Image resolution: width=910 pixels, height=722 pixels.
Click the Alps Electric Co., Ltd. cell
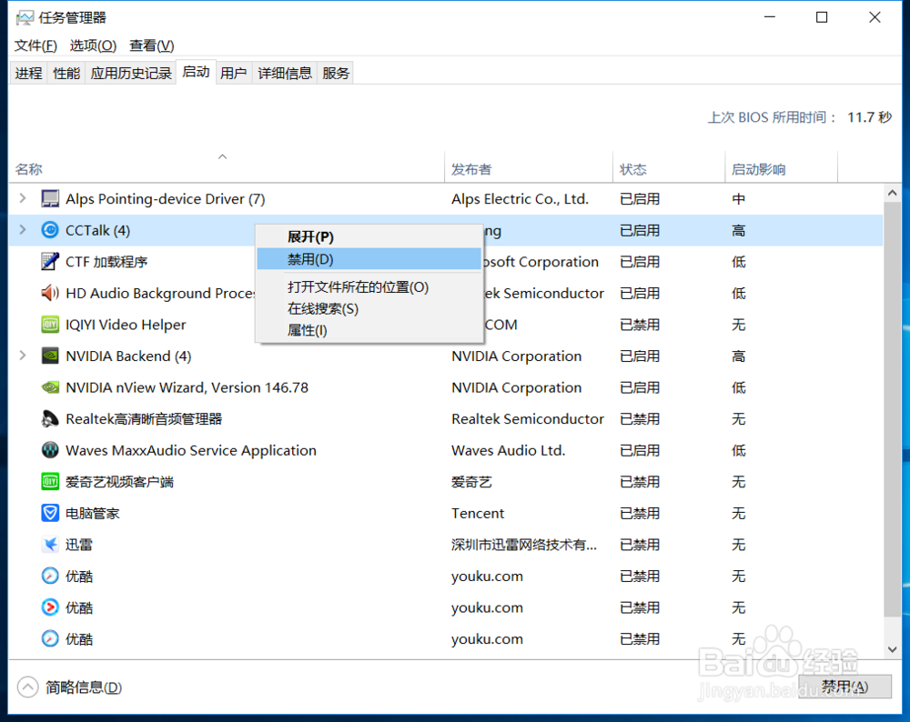click(520, 199)
